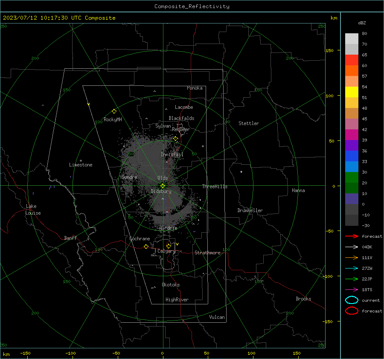Click the Ponoka town label

[x=195, y=88]
